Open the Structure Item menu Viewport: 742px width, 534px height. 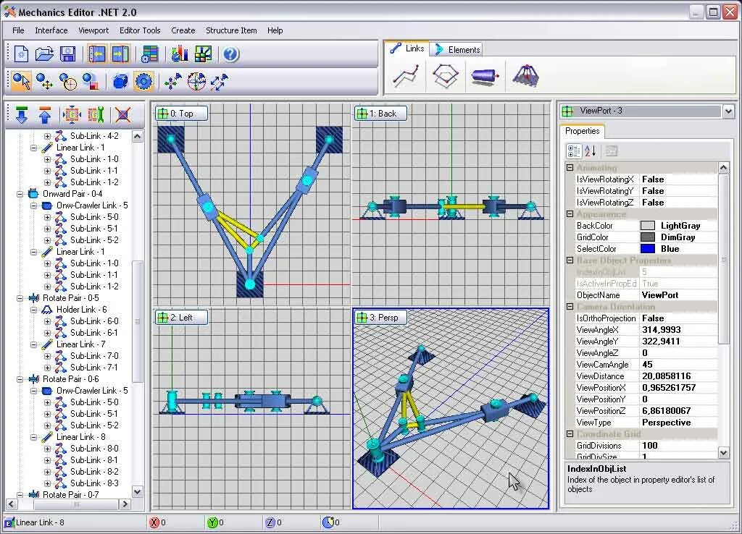(x=231, y=30)
